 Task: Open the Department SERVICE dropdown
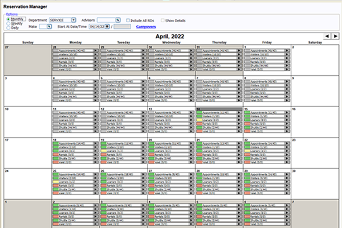pyautogui.click(x=74, y=20)
